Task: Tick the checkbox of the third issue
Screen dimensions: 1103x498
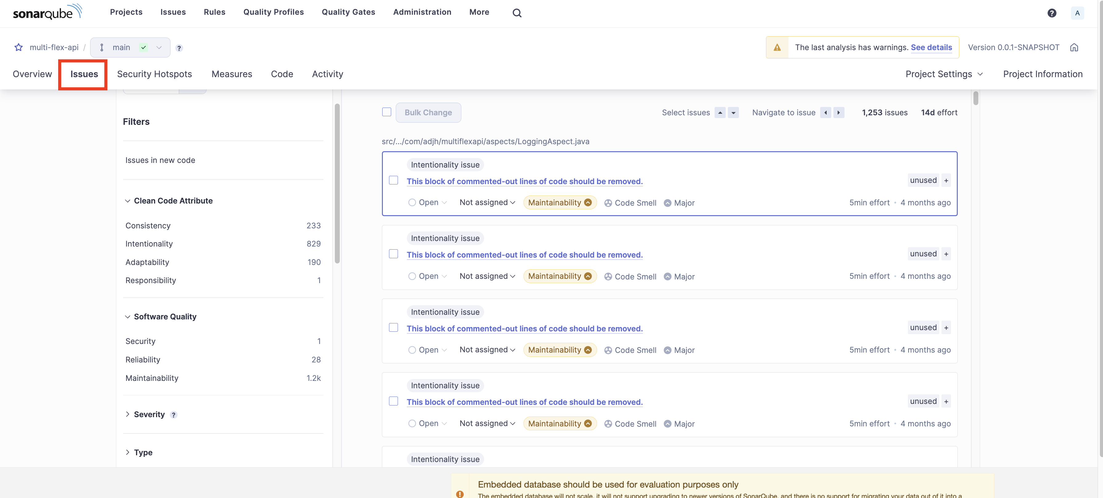Action: click(393, 328)
